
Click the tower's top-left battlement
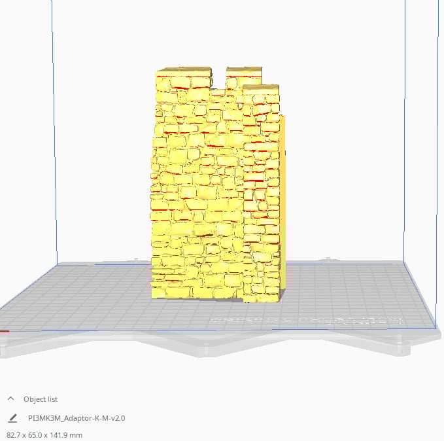(x=183, y=73)
